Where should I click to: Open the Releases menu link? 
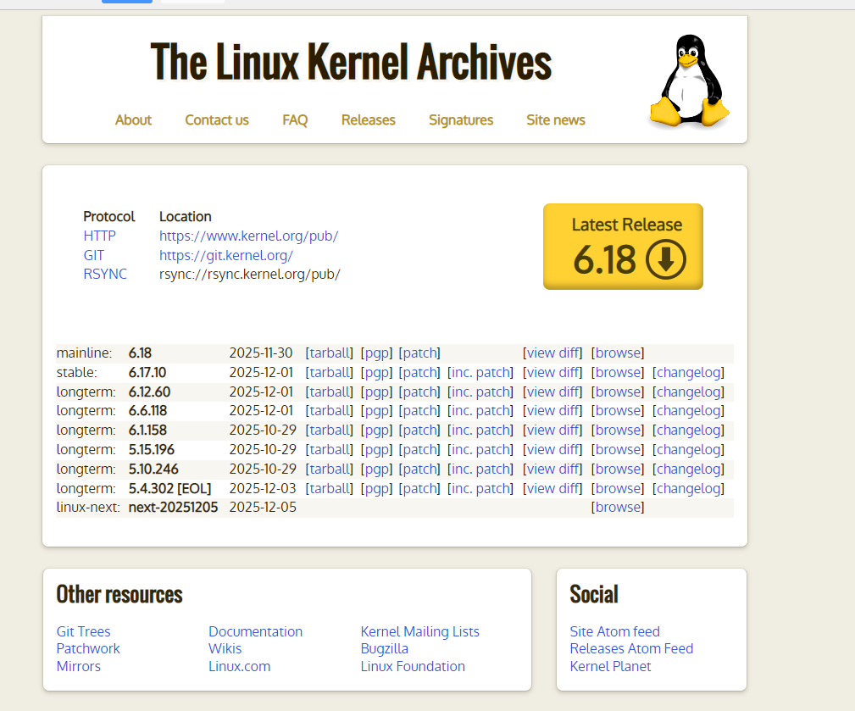[x=368, y=120]
